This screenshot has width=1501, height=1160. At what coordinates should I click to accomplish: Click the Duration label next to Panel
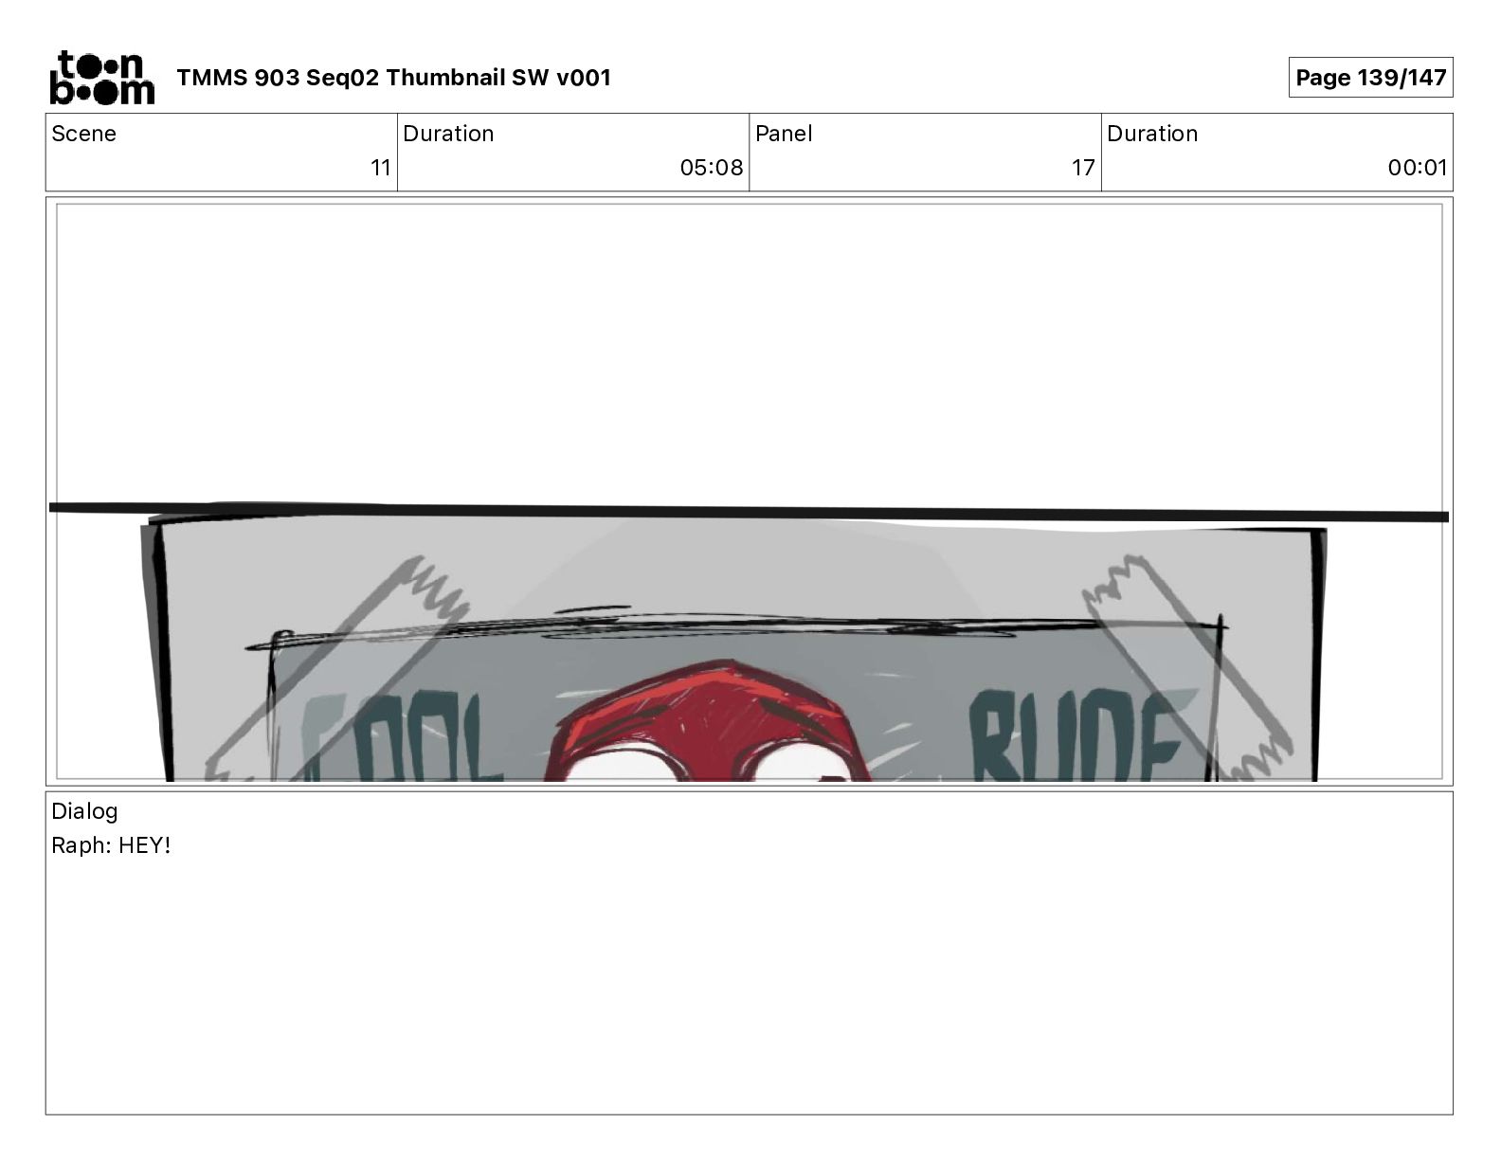click(x=1152, y=134)
